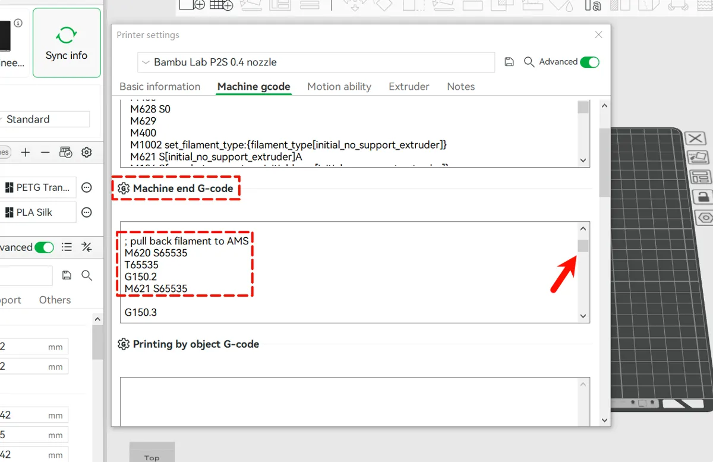Switch to the Others tab in the sidebar

click(55, 300)
